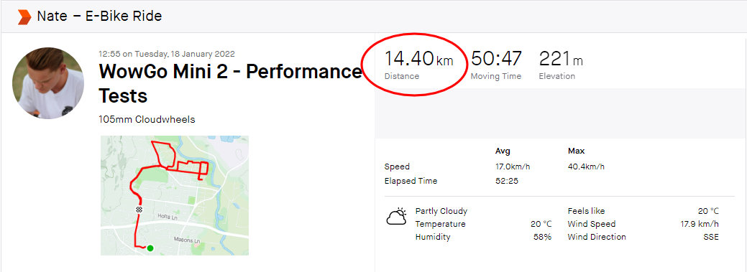
Task: Click the checkered finish marker on map
Action: pyautogui.click(x=139, y=210)
